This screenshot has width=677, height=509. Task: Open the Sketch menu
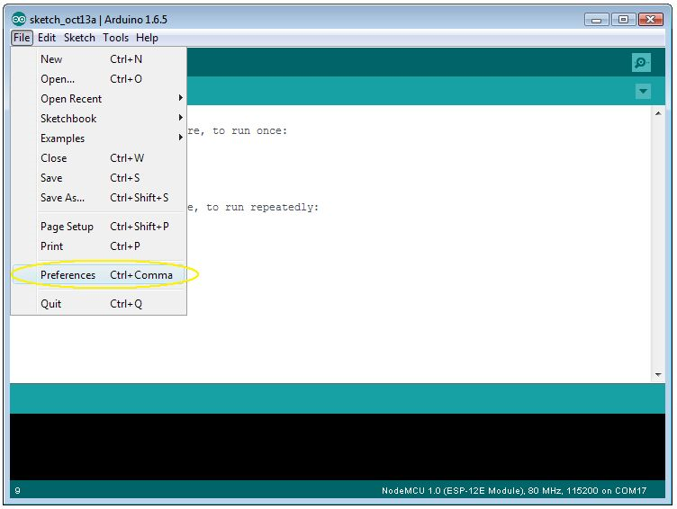79,38
